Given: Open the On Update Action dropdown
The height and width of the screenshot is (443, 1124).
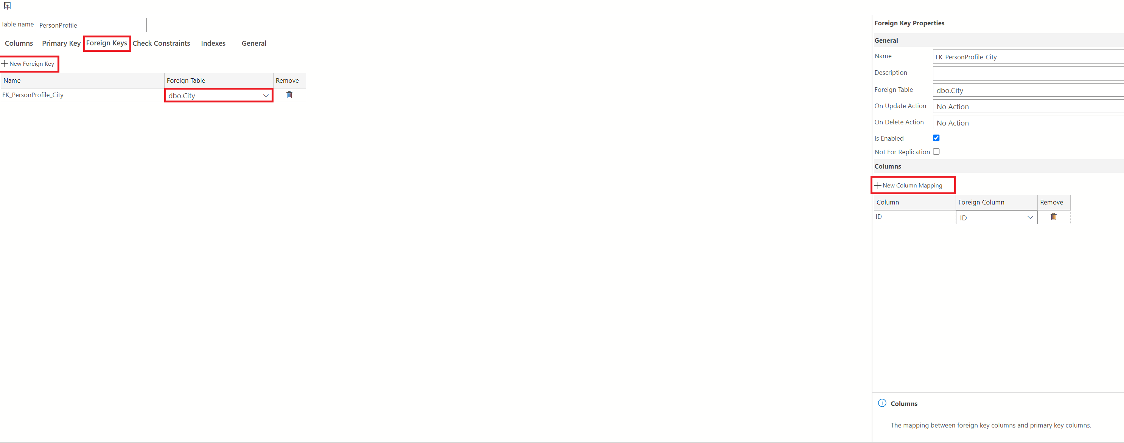Looking at the screenshot, I should point(1025,106).
